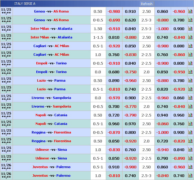Open chart icon for Juventus–Palermo 1.0 handicap row
Viewport: 194px width, 180px height.
pyautogui.click(x=190, y=176)
